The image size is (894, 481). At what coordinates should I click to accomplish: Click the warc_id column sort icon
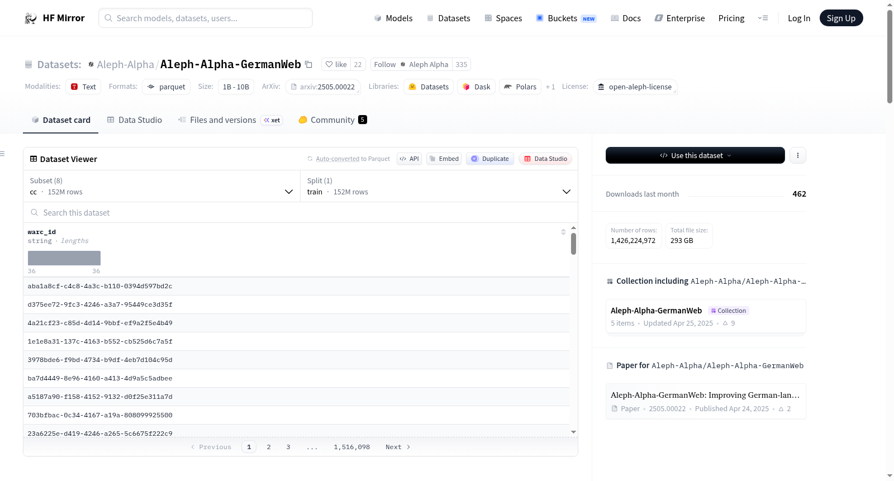(x=563, y=232)
